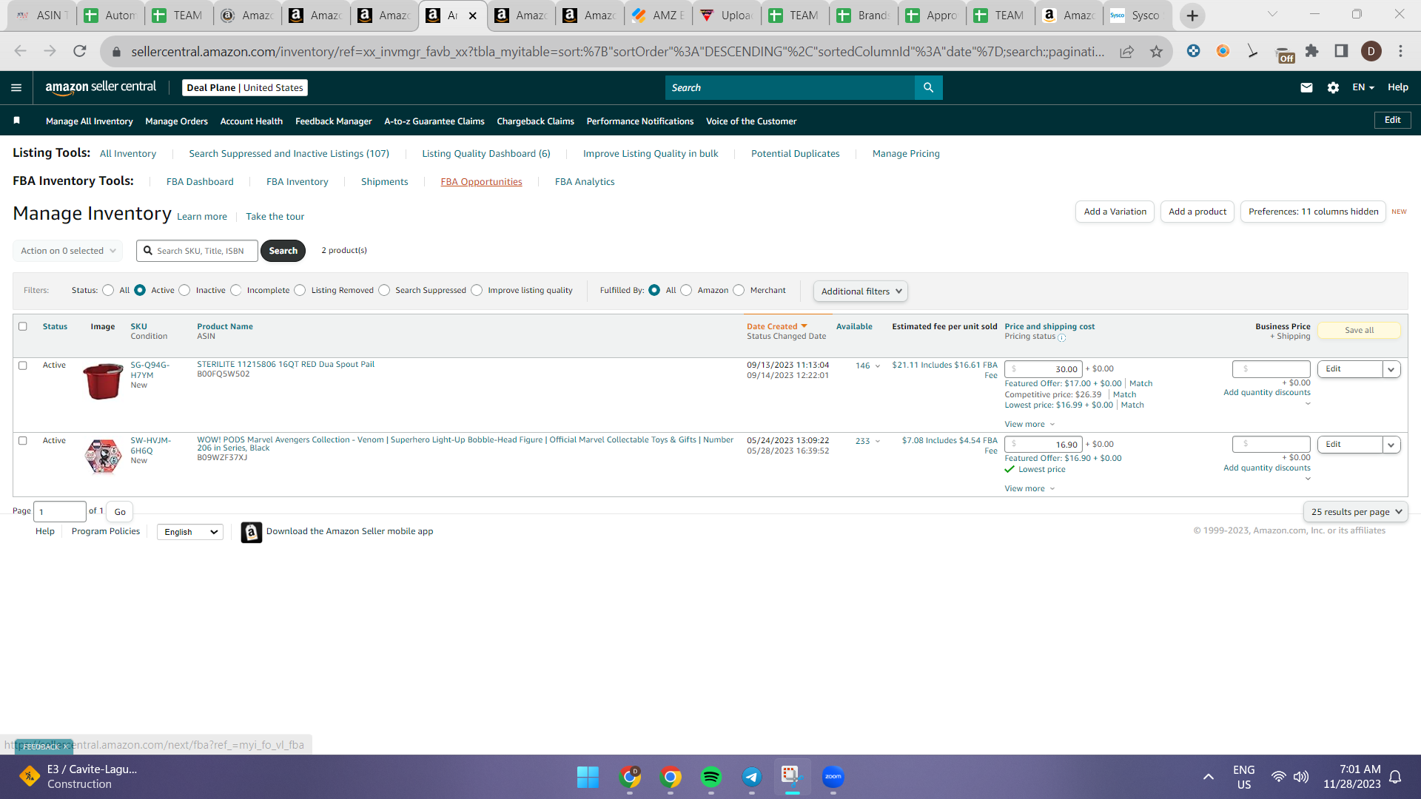Reload the page with the refresh icon
Viewport: 1421px width, 799px height.
[80, 51]
